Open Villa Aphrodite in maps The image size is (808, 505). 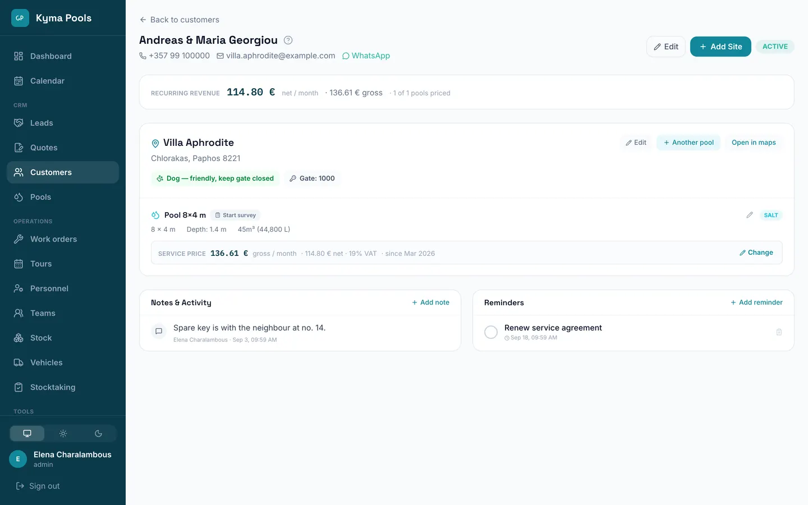point(754,143)
